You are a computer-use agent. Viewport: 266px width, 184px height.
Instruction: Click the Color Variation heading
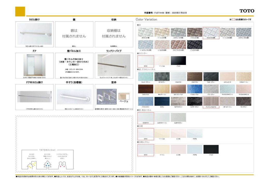pyautogui.click(x=147, y=19)
